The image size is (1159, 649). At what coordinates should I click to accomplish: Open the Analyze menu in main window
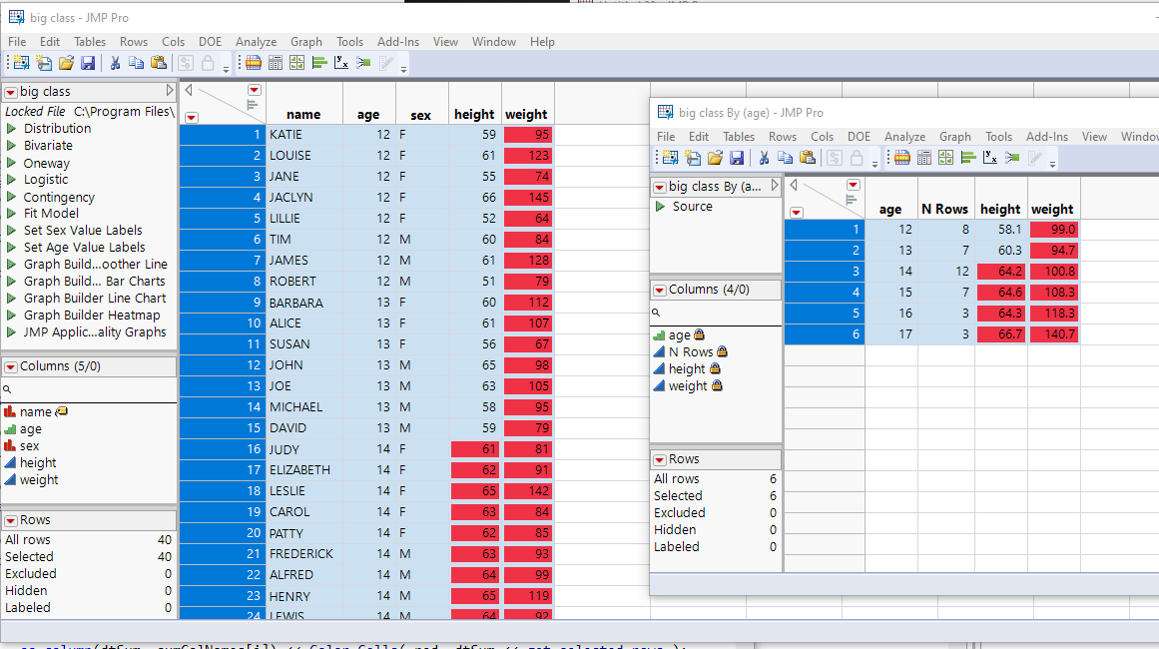coord(256,42)
